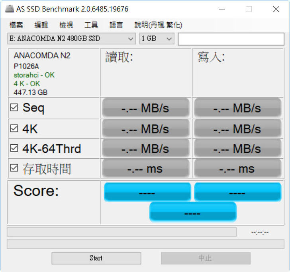Click the Start button
The image size is (290, 272).
click(96, 258)
